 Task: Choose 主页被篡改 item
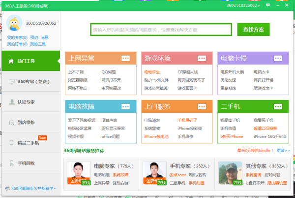coord(111,88)
